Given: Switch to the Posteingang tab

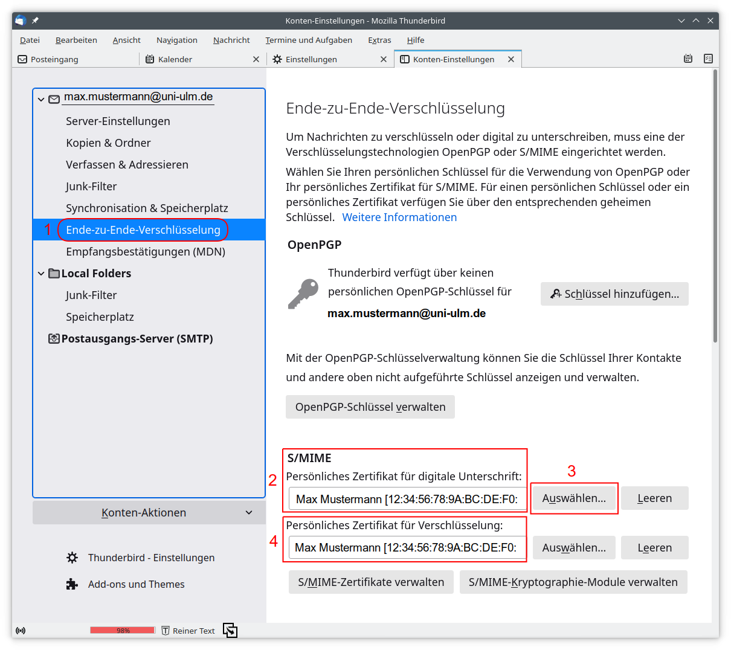Looking at the screenshot, I should coord(54,59).
